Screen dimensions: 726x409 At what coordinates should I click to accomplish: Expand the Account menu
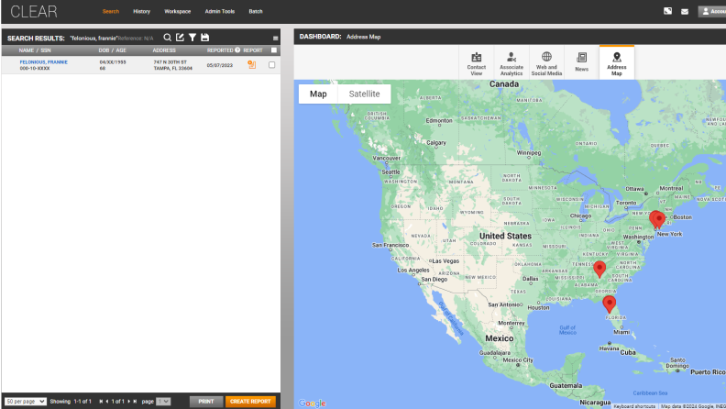click(711, 11)
